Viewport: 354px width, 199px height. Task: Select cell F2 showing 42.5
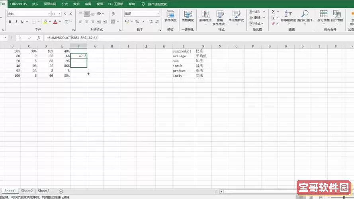coord(78,56)
